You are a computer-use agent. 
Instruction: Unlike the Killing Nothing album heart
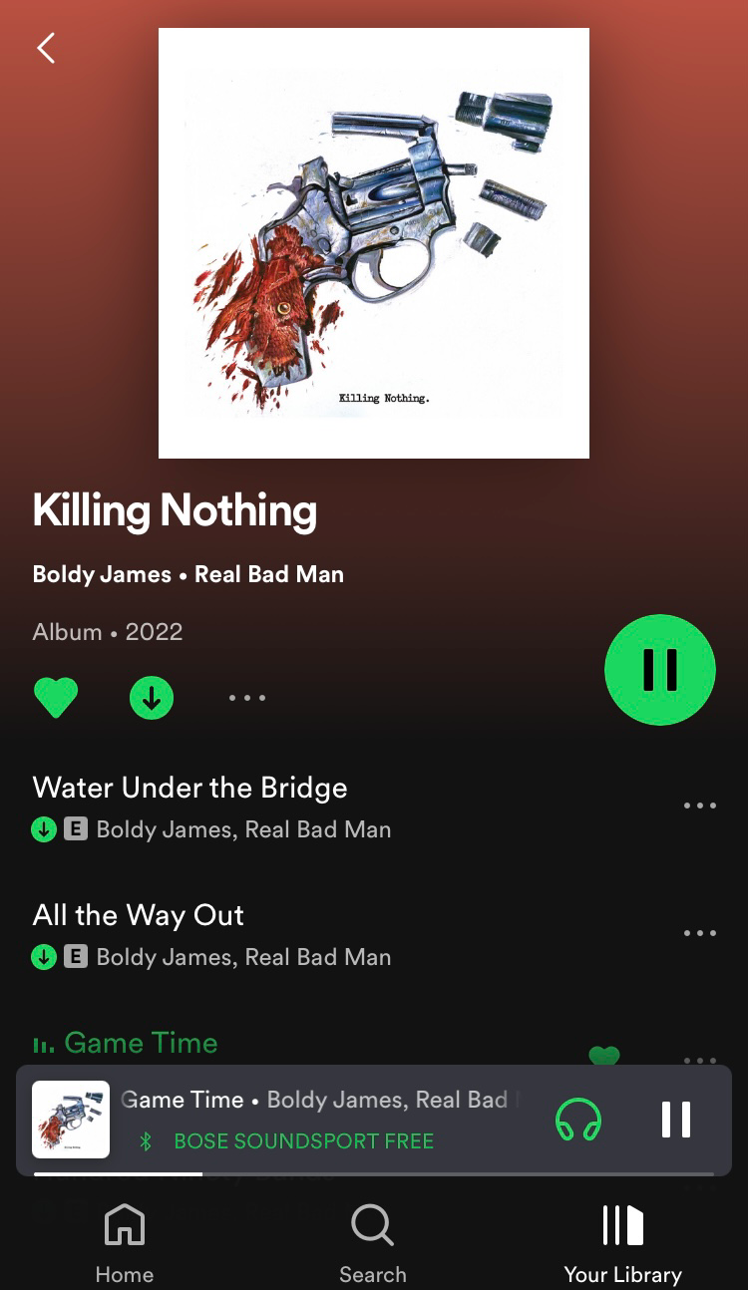56,697
